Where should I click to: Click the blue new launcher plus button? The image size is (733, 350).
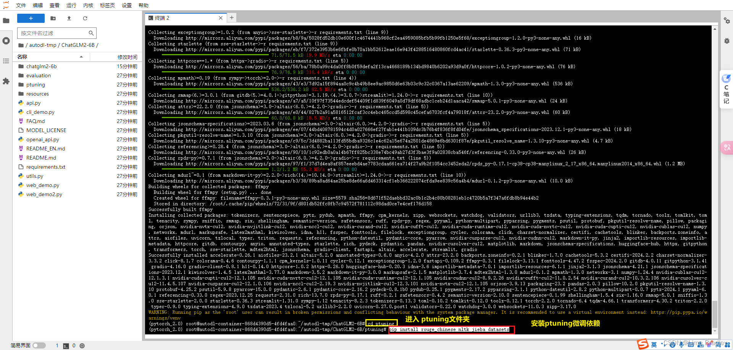pos(31,18)
